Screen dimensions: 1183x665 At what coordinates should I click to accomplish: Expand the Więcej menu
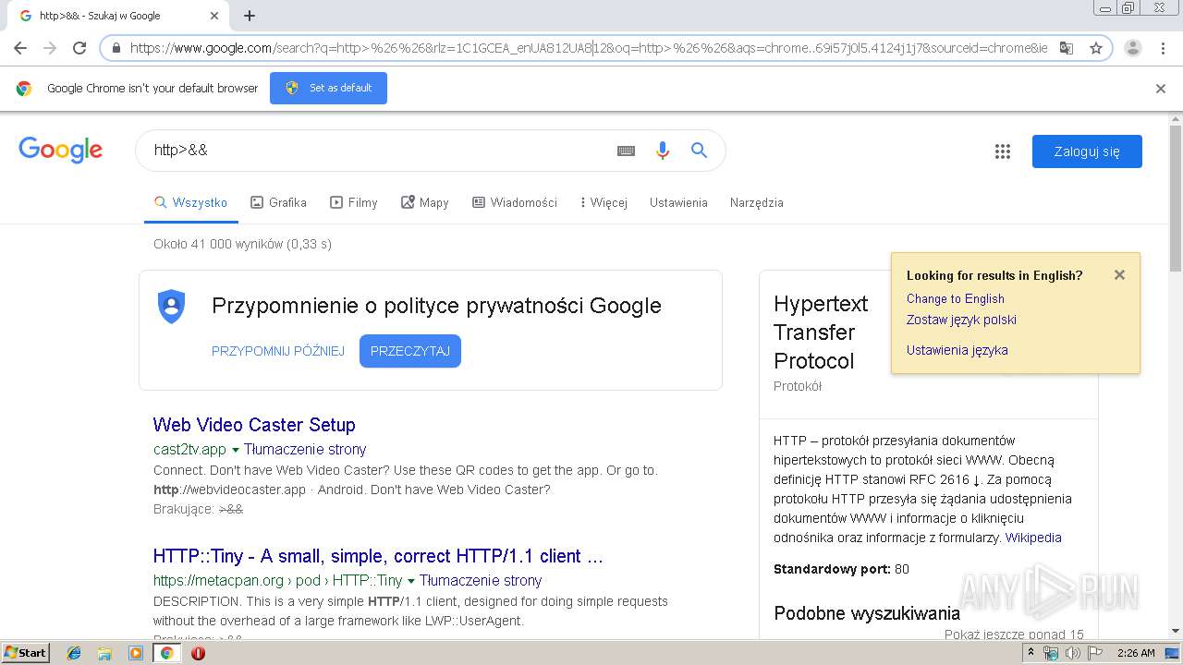pos(604,202)
